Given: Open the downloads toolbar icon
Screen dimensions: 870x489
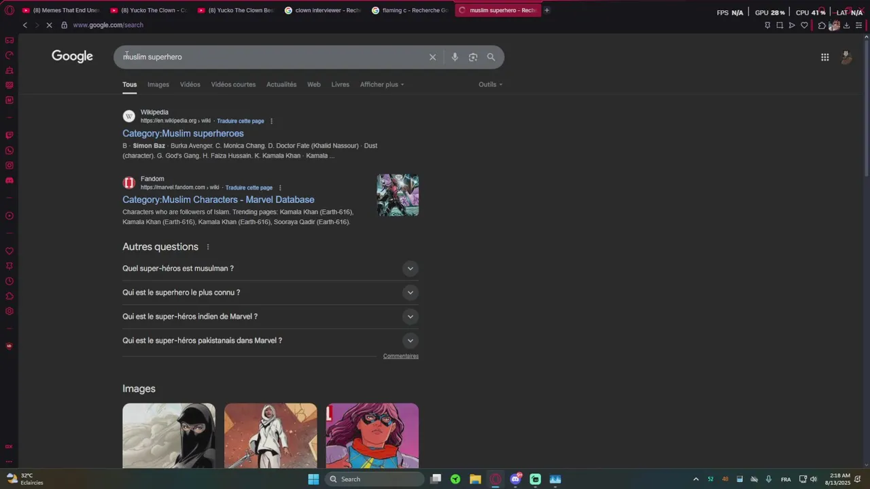Looking at the screenshot, I should [x=846, y=25].
